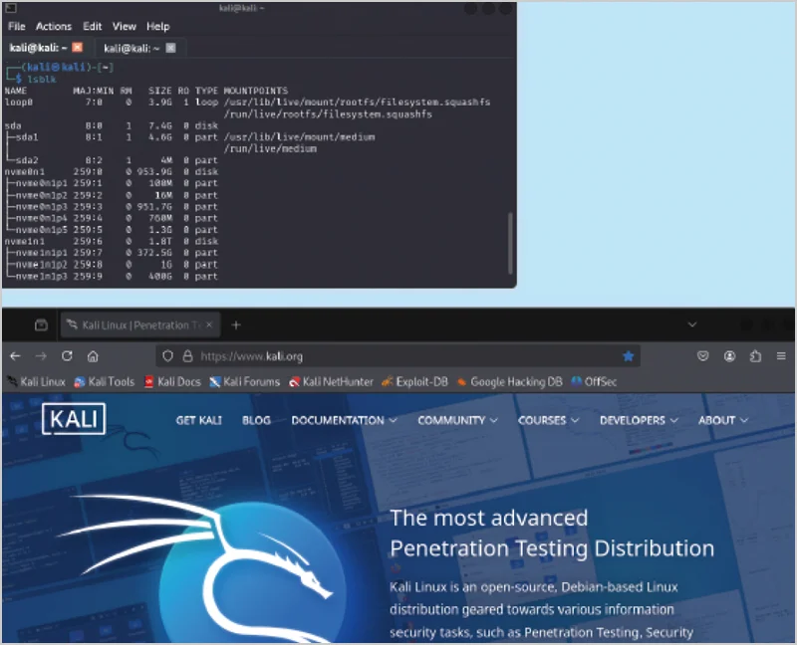Open the browser hamburger menu
Image resolution: width=797 pixels, height=645 pixels.
tap(781, 355)
